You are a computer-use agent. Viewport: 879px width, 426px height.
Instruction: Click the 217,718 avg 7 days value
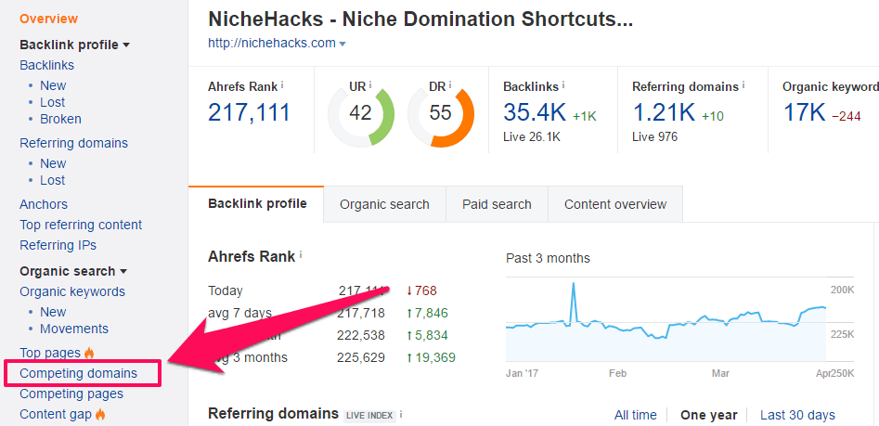tap(360, 314)
